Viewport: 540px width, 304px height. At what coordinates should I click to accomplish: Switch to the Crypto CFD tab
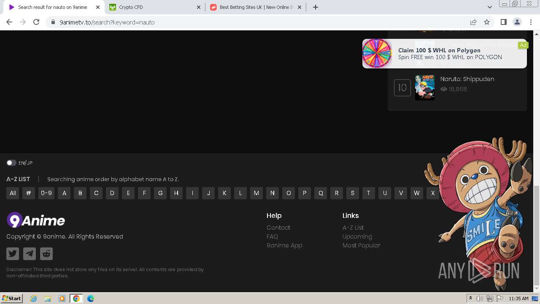click(155, 7)
